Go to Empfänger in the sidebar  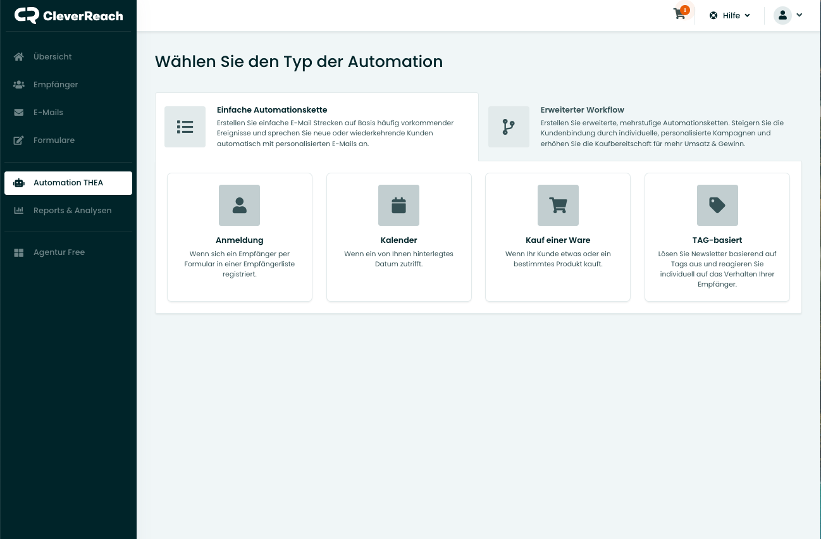coord(56,84)
